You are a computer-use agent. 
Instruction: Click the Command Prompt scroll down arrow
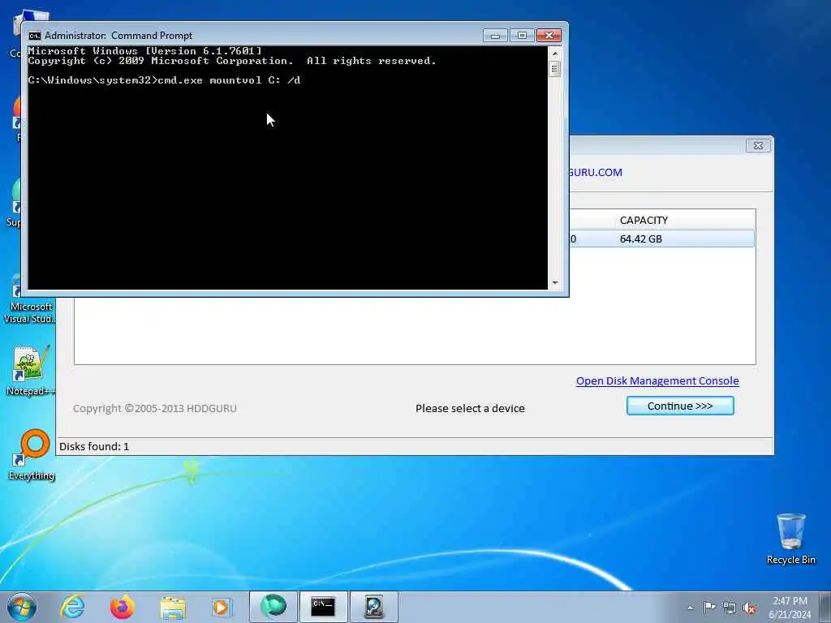coord(555,283)
